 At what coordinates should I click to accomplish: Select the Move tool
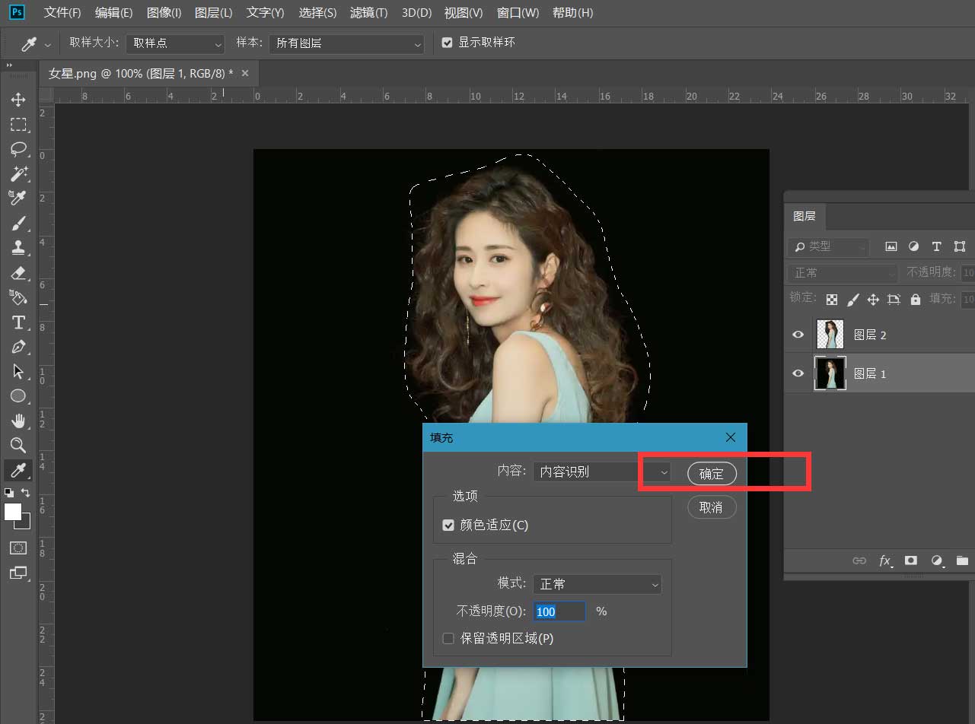pos(18,100)
